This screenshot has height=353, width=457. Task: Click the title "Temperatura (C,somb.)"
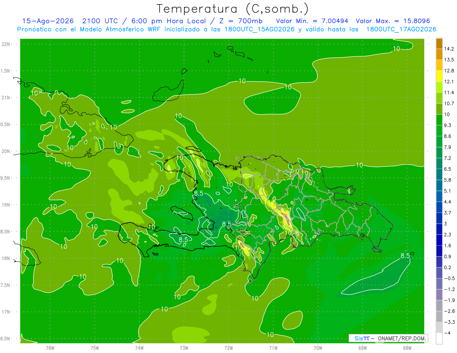(x=232, y=8)
